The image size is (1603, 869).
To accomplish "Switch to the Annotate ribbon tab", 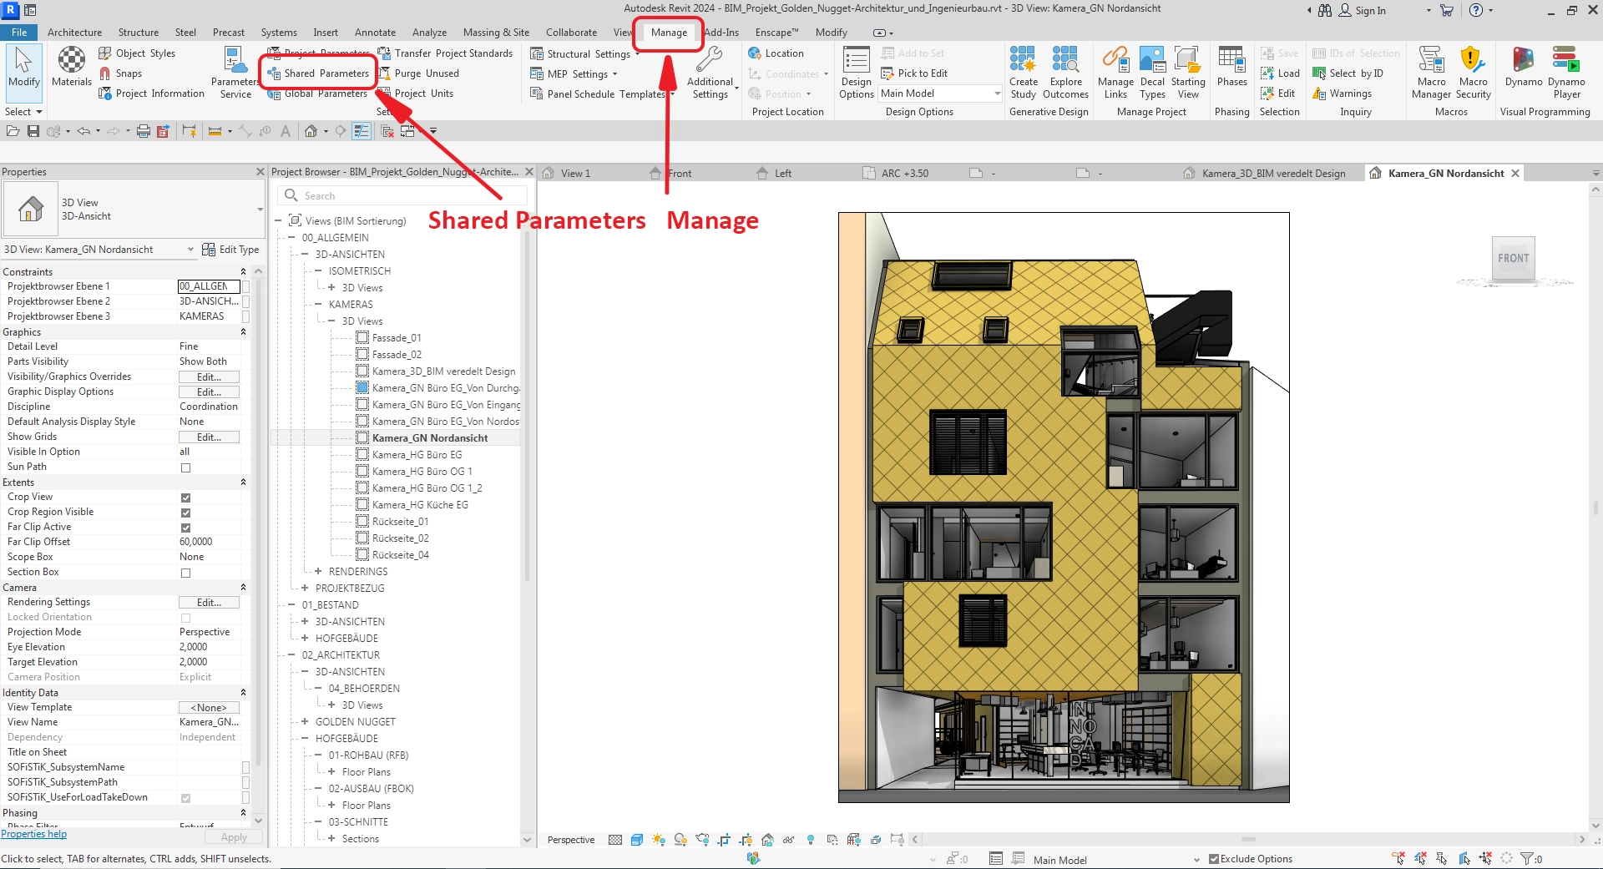I will (x=375, y=33).
